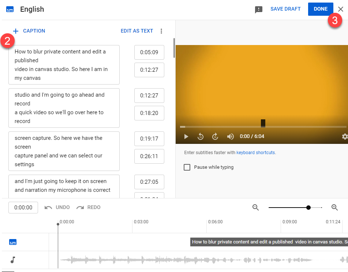Click the 0:26:11 end time field
The height and width of the screenshot is (272, 348).
point(149,156)
